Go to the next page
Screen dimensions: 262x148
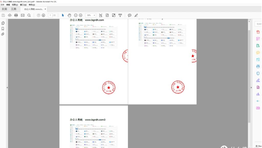point(44,15)
